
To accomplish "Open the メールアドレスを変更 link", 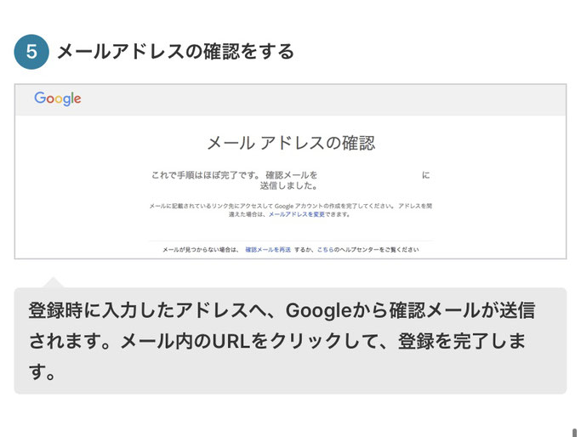I will (x=296, y=214).
